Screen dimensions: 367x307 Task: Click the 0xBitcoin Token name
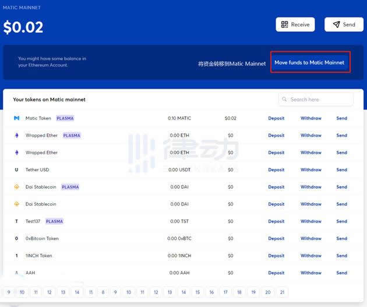tap(42, 238)
